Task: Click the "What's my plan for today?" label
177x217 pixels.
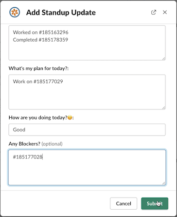Action: [x=38, y=68]
